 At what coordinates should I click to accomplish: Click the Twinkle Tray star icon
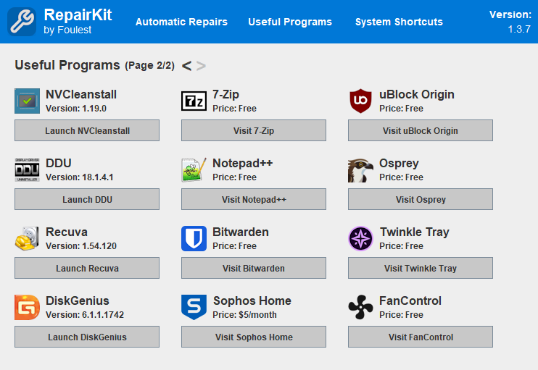360,238
